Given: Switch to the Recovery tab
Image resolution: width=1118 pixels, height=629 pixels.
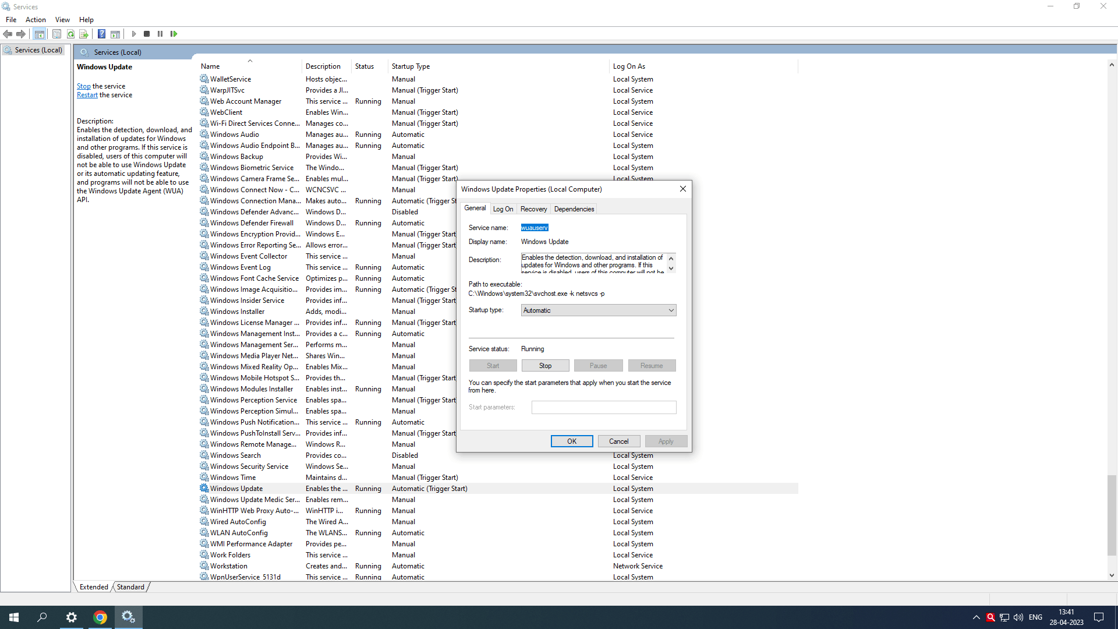Looking at the screenshot, I should (533, 209).
